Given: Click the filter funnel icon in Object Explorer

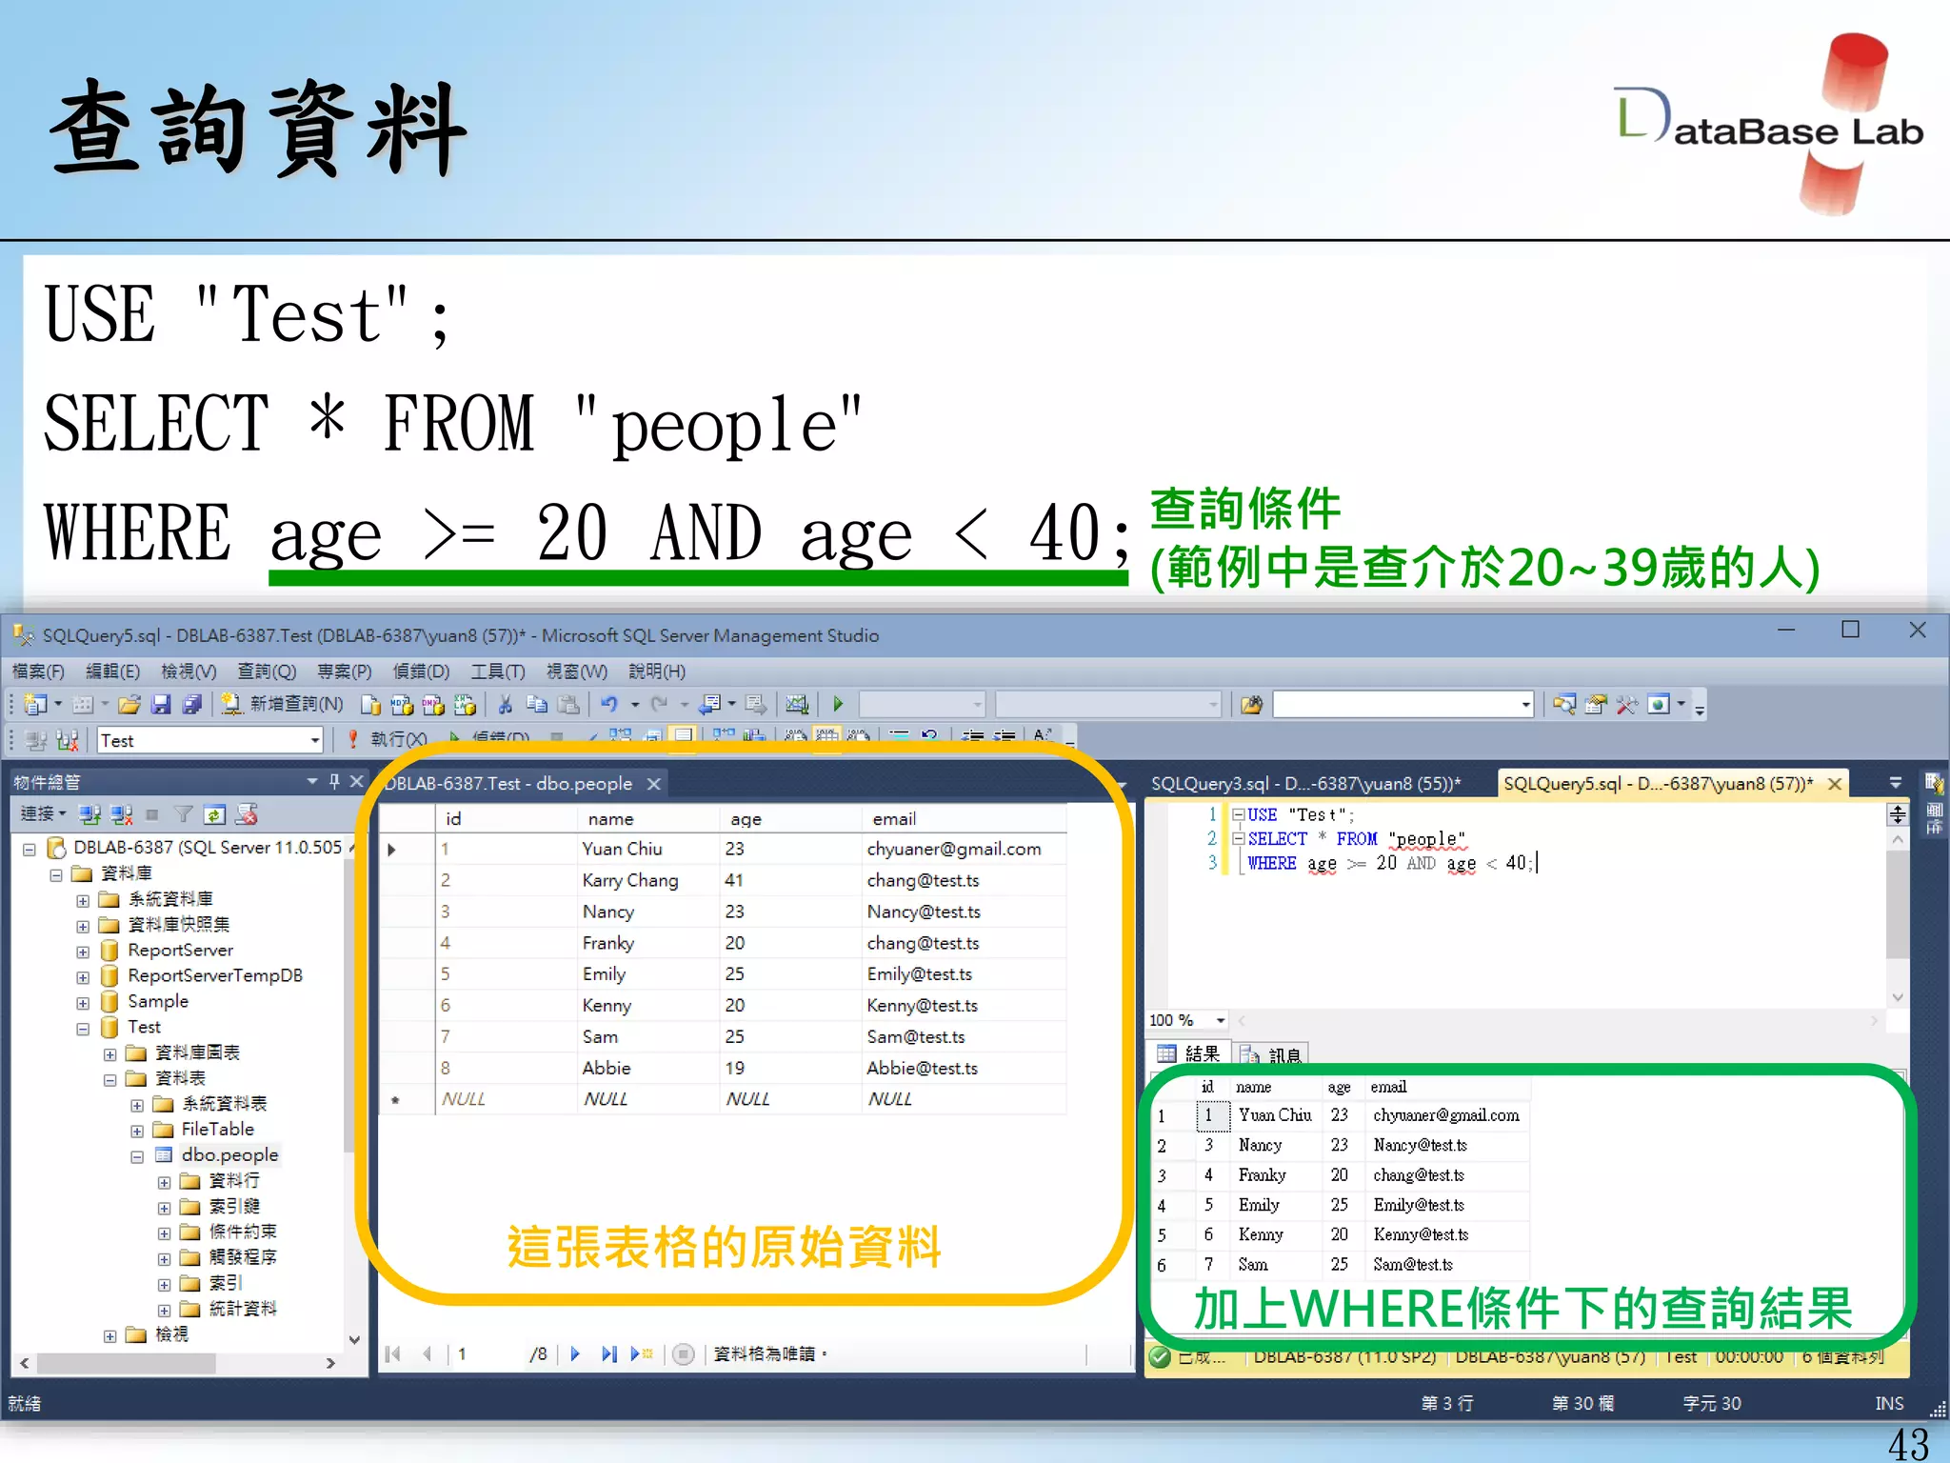Looking at the screenshot, I should [183, 814].
